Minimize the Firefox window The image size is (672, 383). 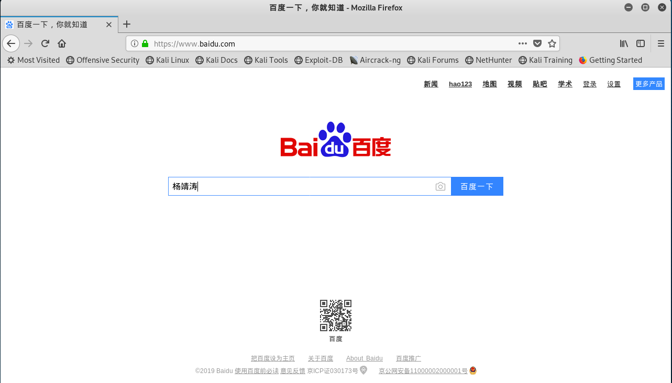pos(629,7)
